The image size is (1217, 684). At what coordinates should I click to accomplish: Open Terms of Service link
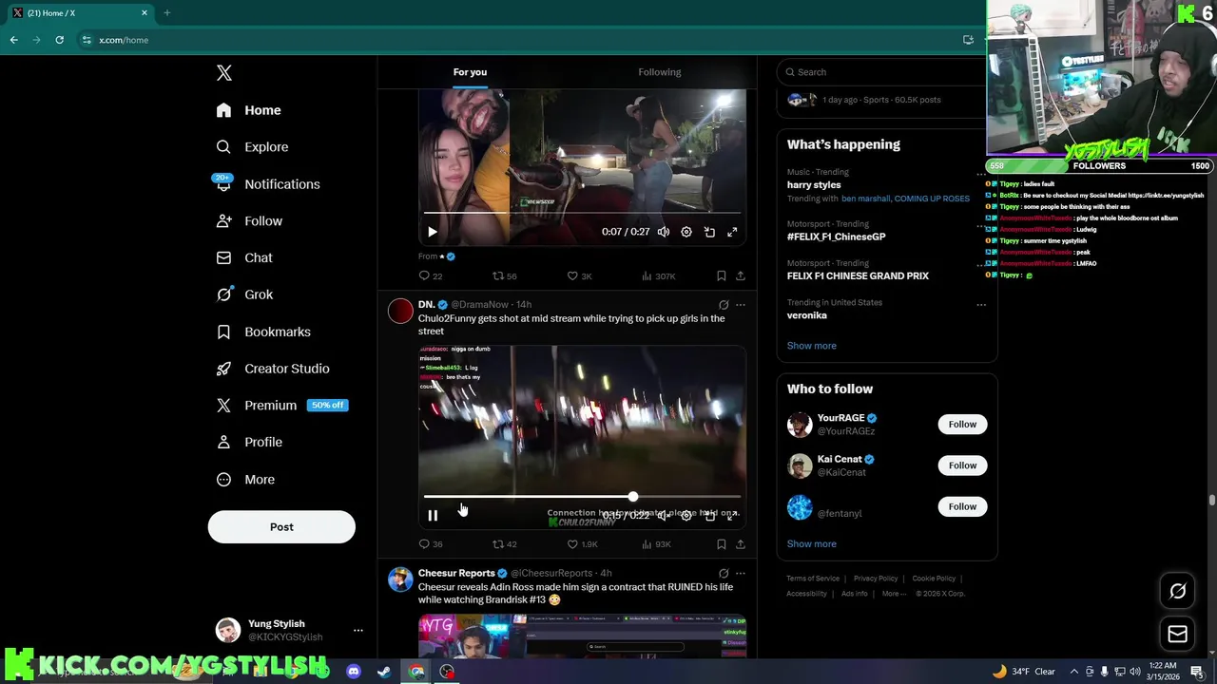click(813, 579)
